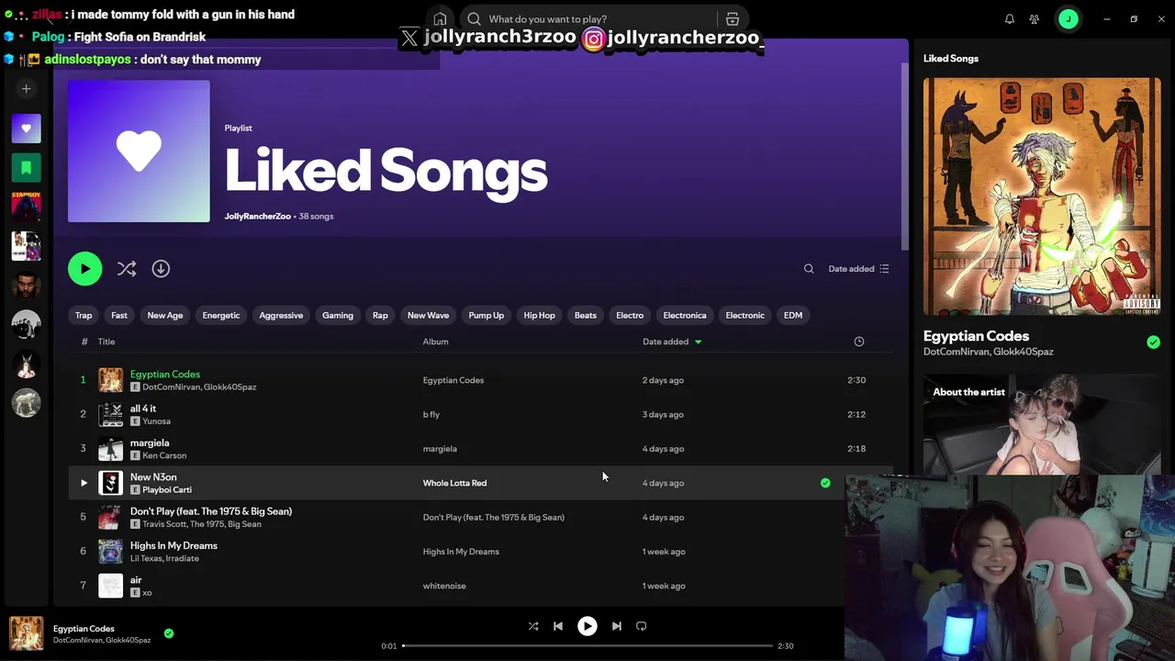Select the margiela track title
Screen dimensions: 1175x661
[150, 443]
